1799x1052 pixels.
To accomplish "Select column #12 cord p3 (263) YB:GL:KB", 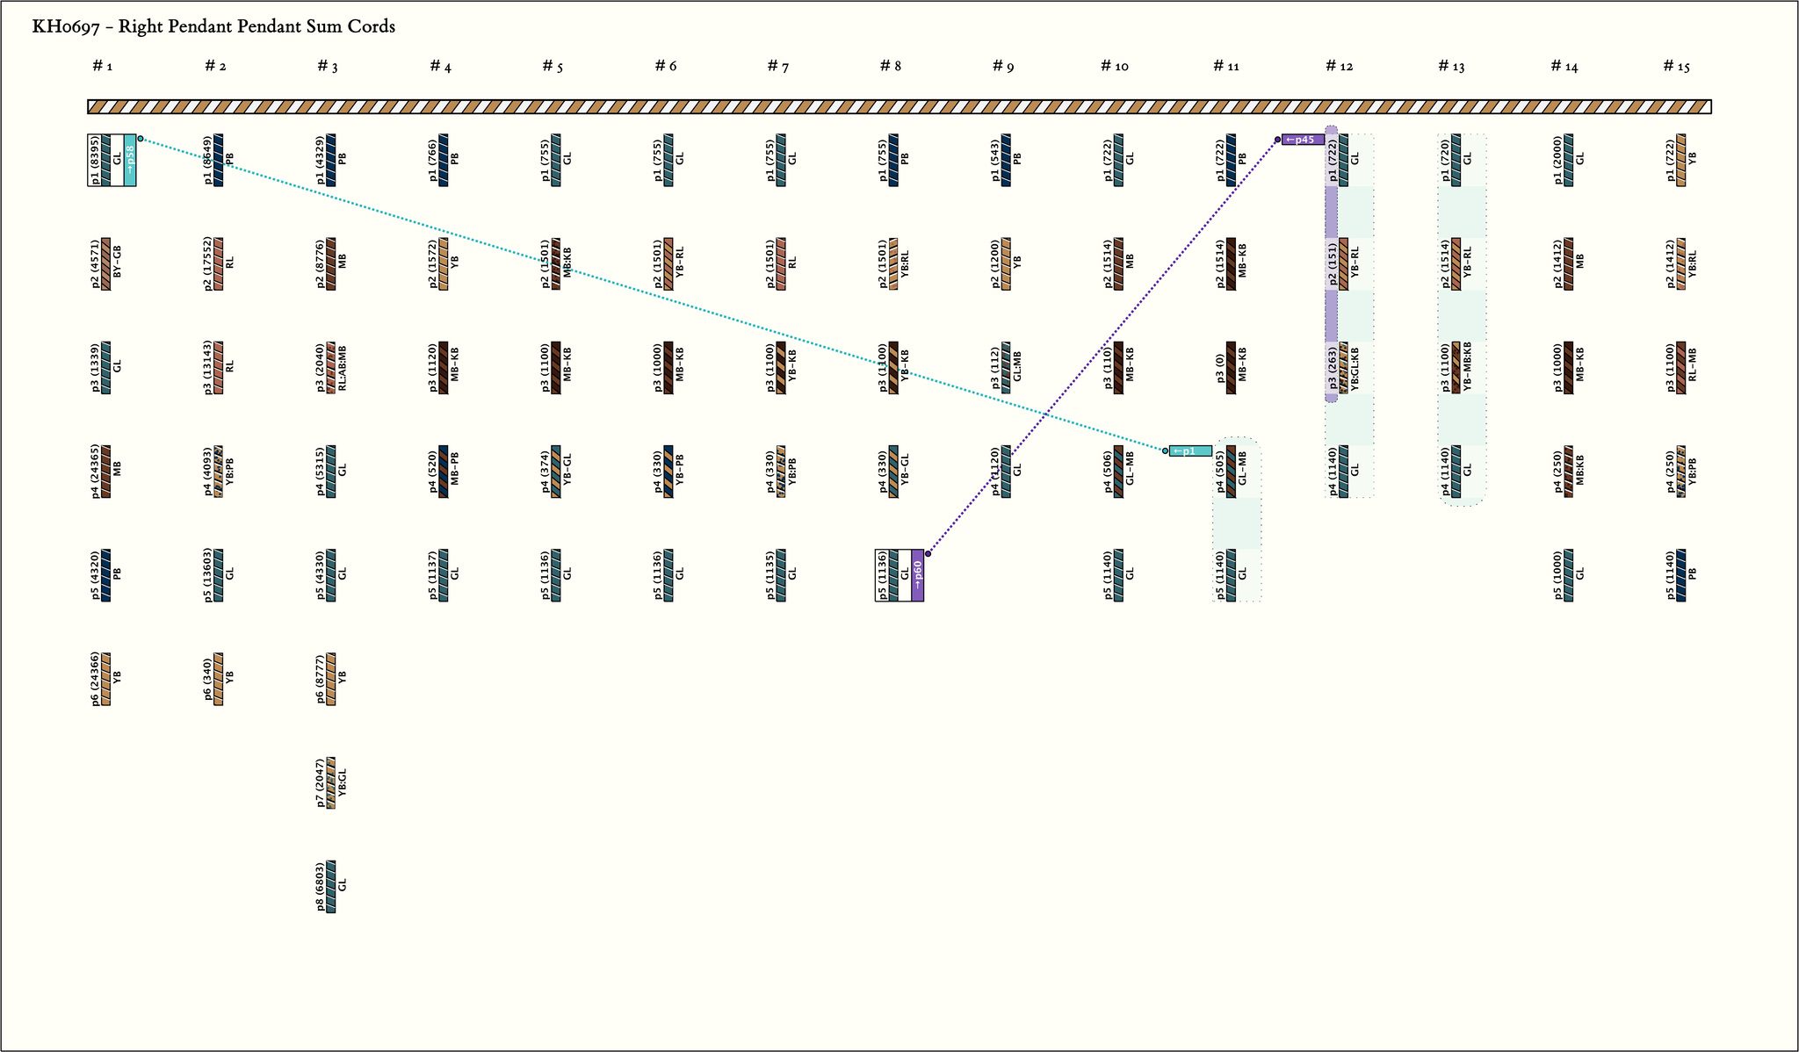I will tap(1344, 367).
